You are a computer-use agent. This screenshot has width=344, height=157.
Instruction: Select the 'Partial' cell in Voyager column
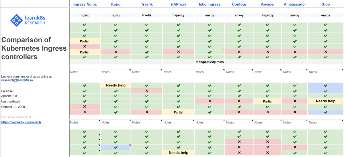267,101
